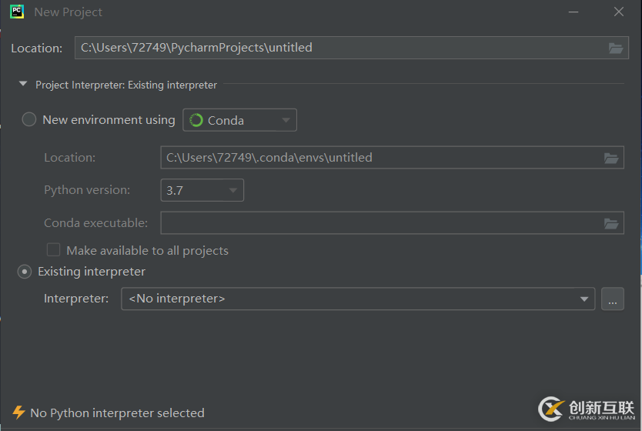
Task: Browse folder for project Location path
Action: 616,48
